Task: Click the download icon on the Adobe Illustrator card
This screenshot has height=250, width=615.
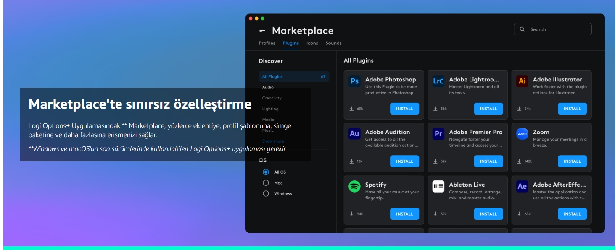Action: [x=519, y=109]
